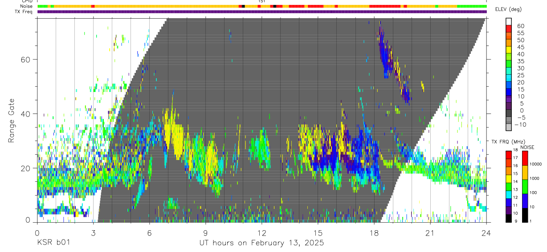This screenshot has height=252, width=547.
Task: Click the '25' value on ELEV scale
Action: pyautogui.click(x=521, y=76)
